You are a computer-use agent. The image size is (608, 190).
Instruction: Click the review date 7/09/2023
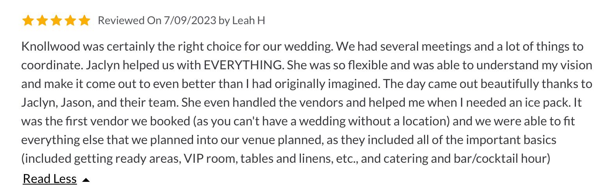click(x=190, y=20)
